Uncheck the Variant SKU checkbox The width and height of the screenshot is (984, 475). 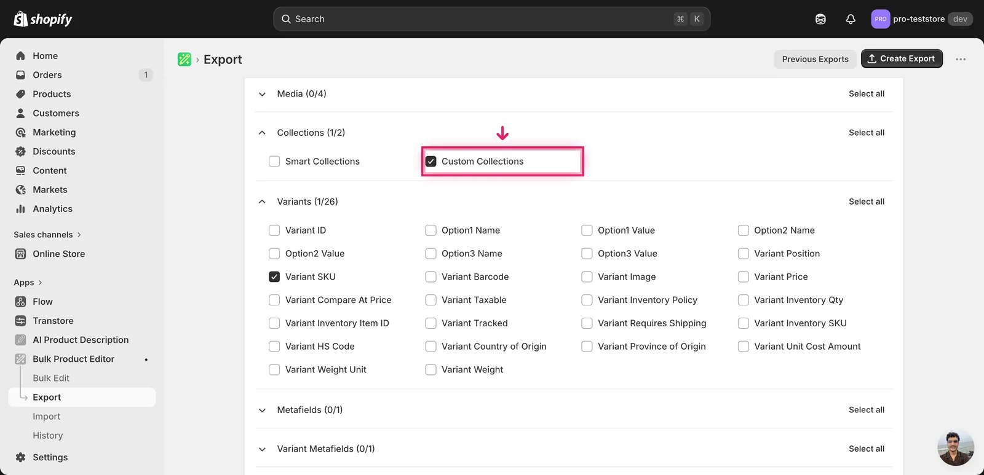point(274,277)
